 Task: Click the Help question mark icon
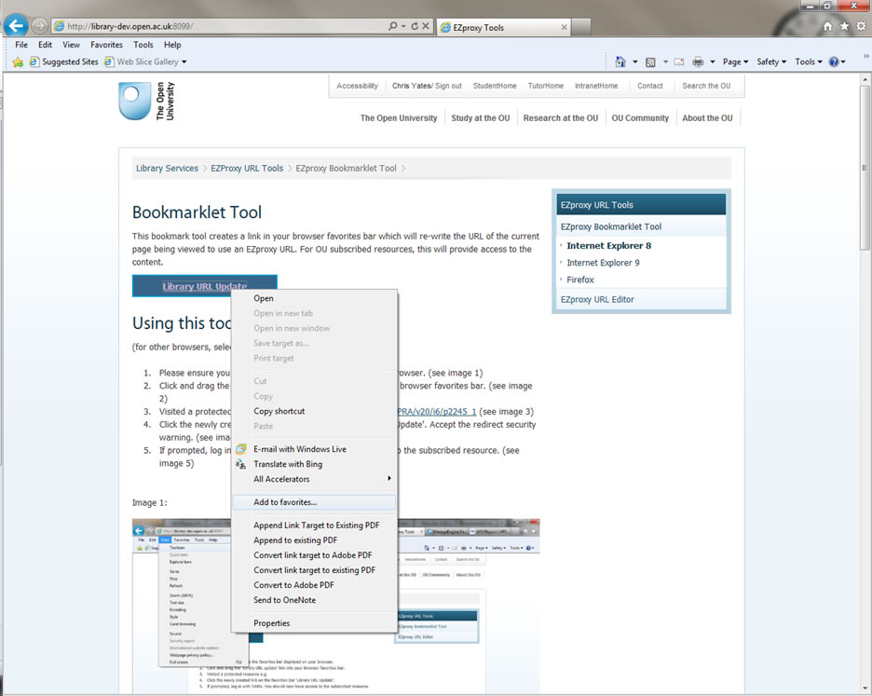834,61
